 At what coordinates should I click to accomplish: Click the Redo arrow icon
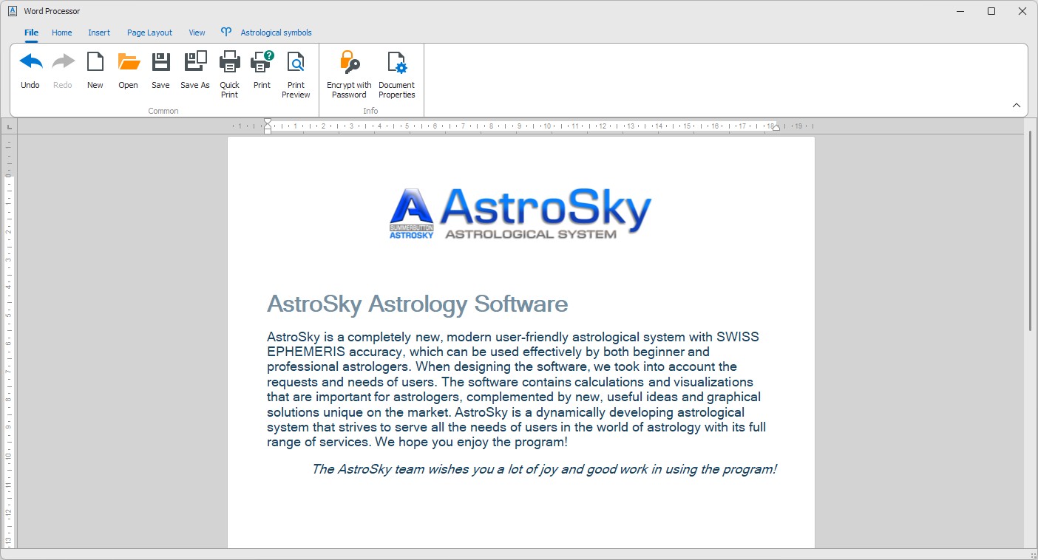pos(63,62)
